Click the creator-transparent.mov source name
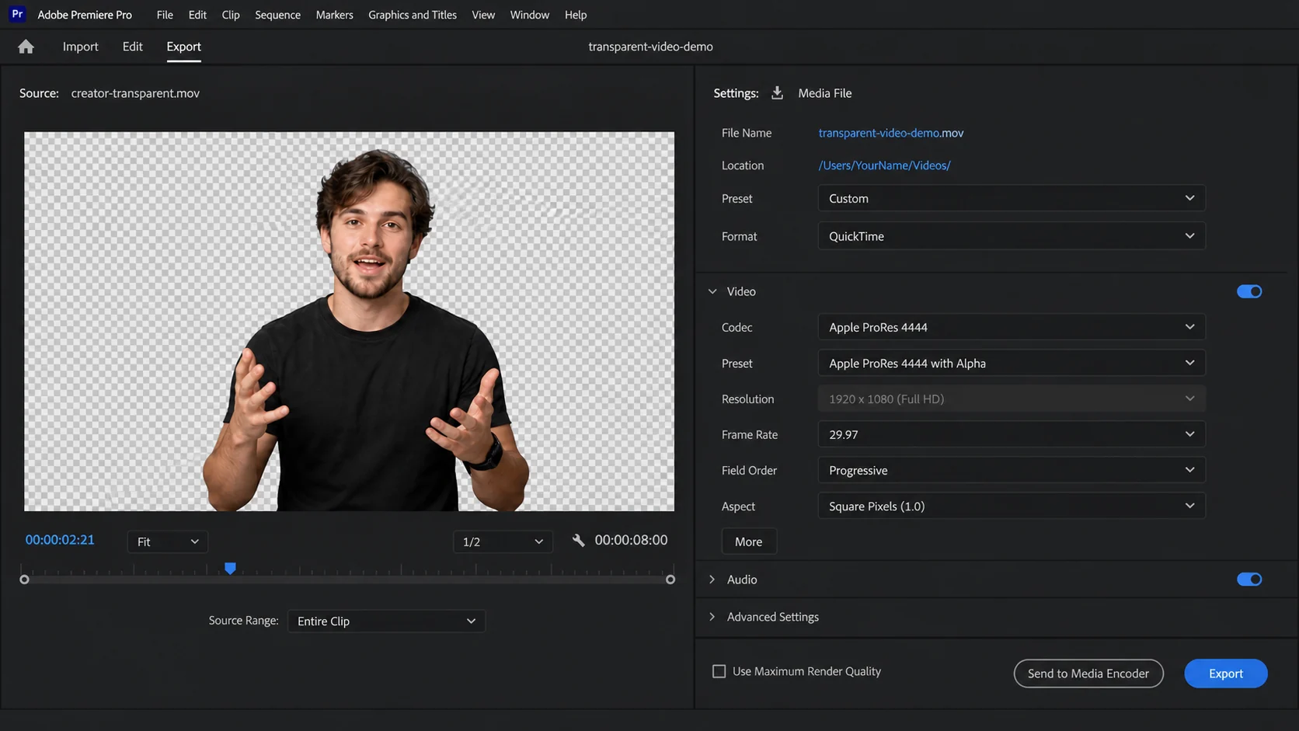Image resolution: width=1299 pixels, height=731 pixels. pyautogui.click(x=135, y=93)
